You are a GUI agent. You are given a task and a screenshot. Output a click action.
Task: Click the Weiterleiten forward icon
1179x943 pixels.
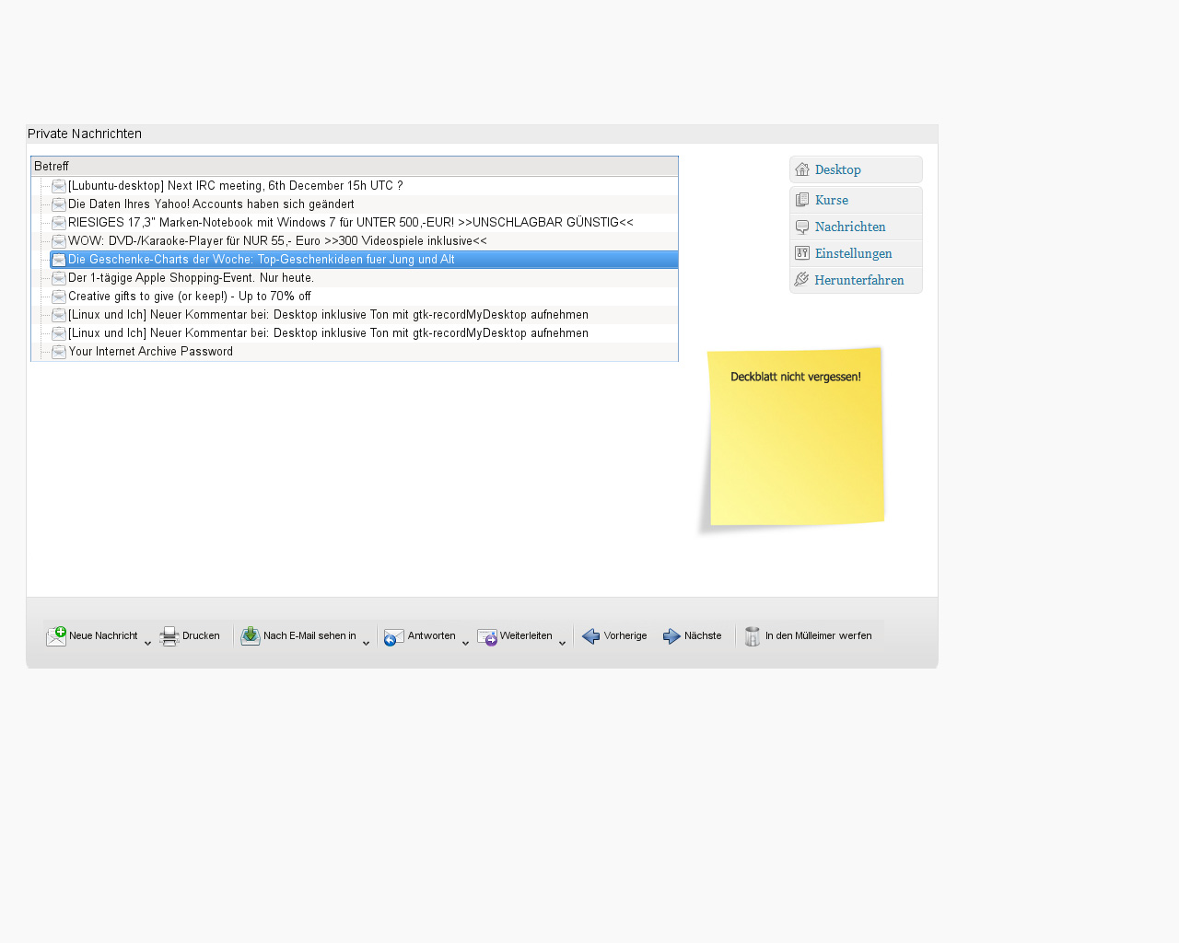point(487,636)
